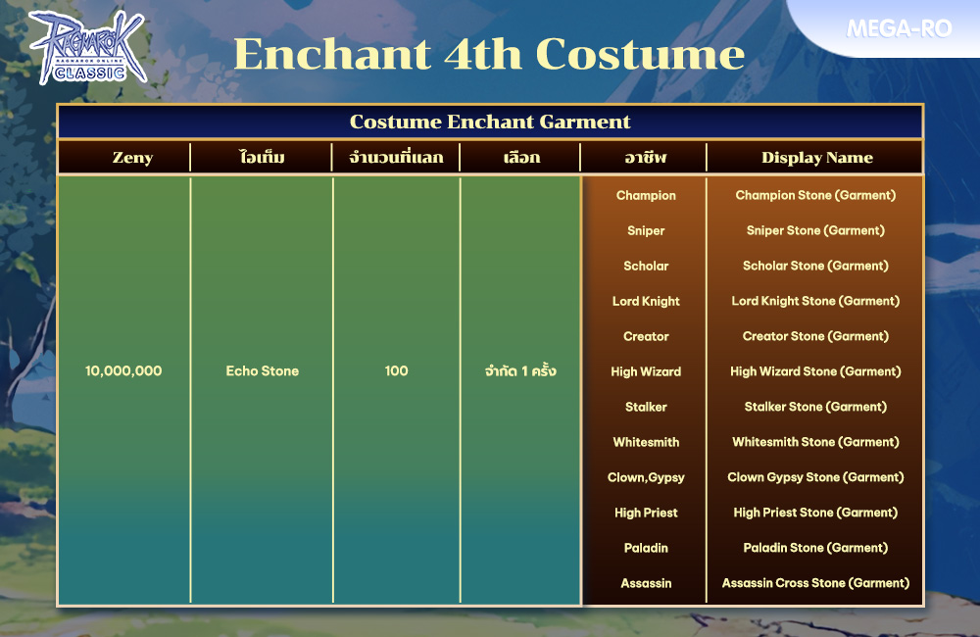The width and height of the screenshot is (980, 637).
Task: Click the Echo Stone item cell
Action: 262,371
